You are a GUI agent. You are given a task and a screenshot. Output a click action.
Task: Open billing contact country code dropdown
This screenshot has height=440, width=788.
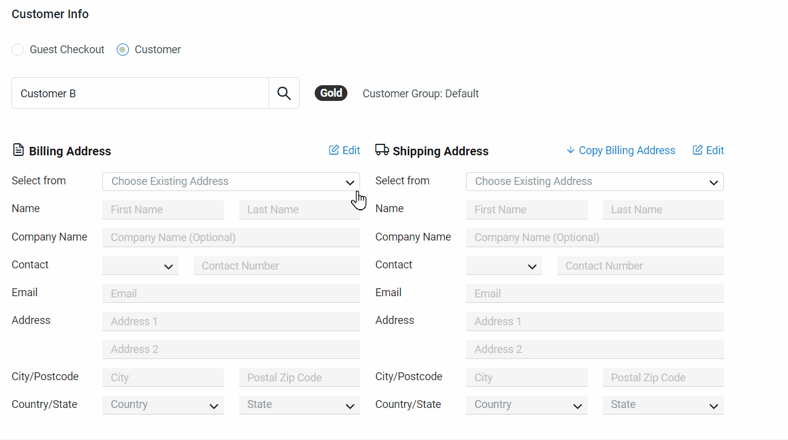click(140, 266)
